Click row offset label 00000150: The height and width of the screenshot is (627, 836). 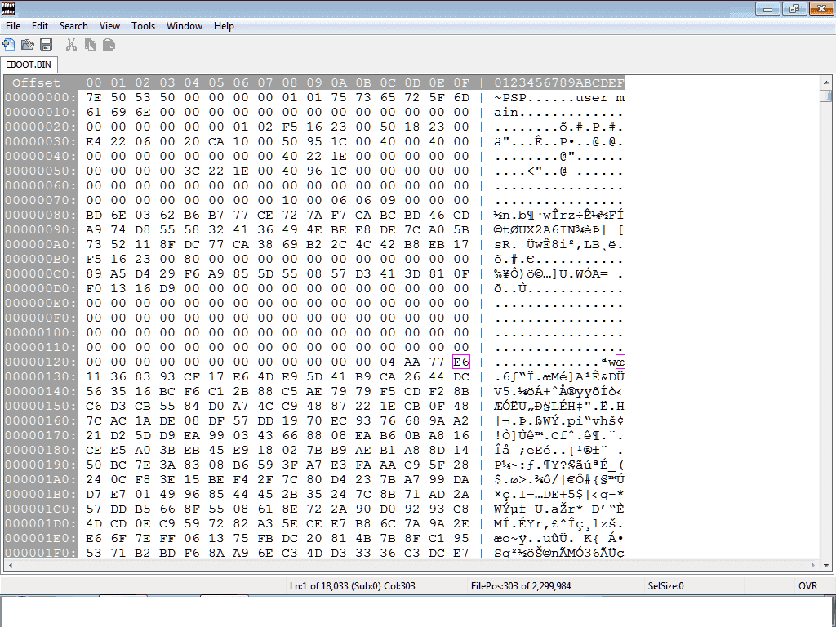(x=41, y=407)
